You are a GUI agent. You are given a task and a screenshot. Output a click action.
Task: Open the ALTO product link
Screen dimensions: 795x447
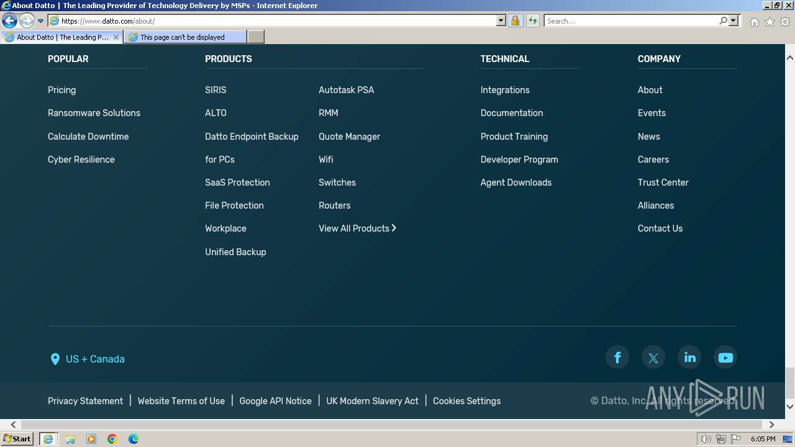tap(216, 113)
